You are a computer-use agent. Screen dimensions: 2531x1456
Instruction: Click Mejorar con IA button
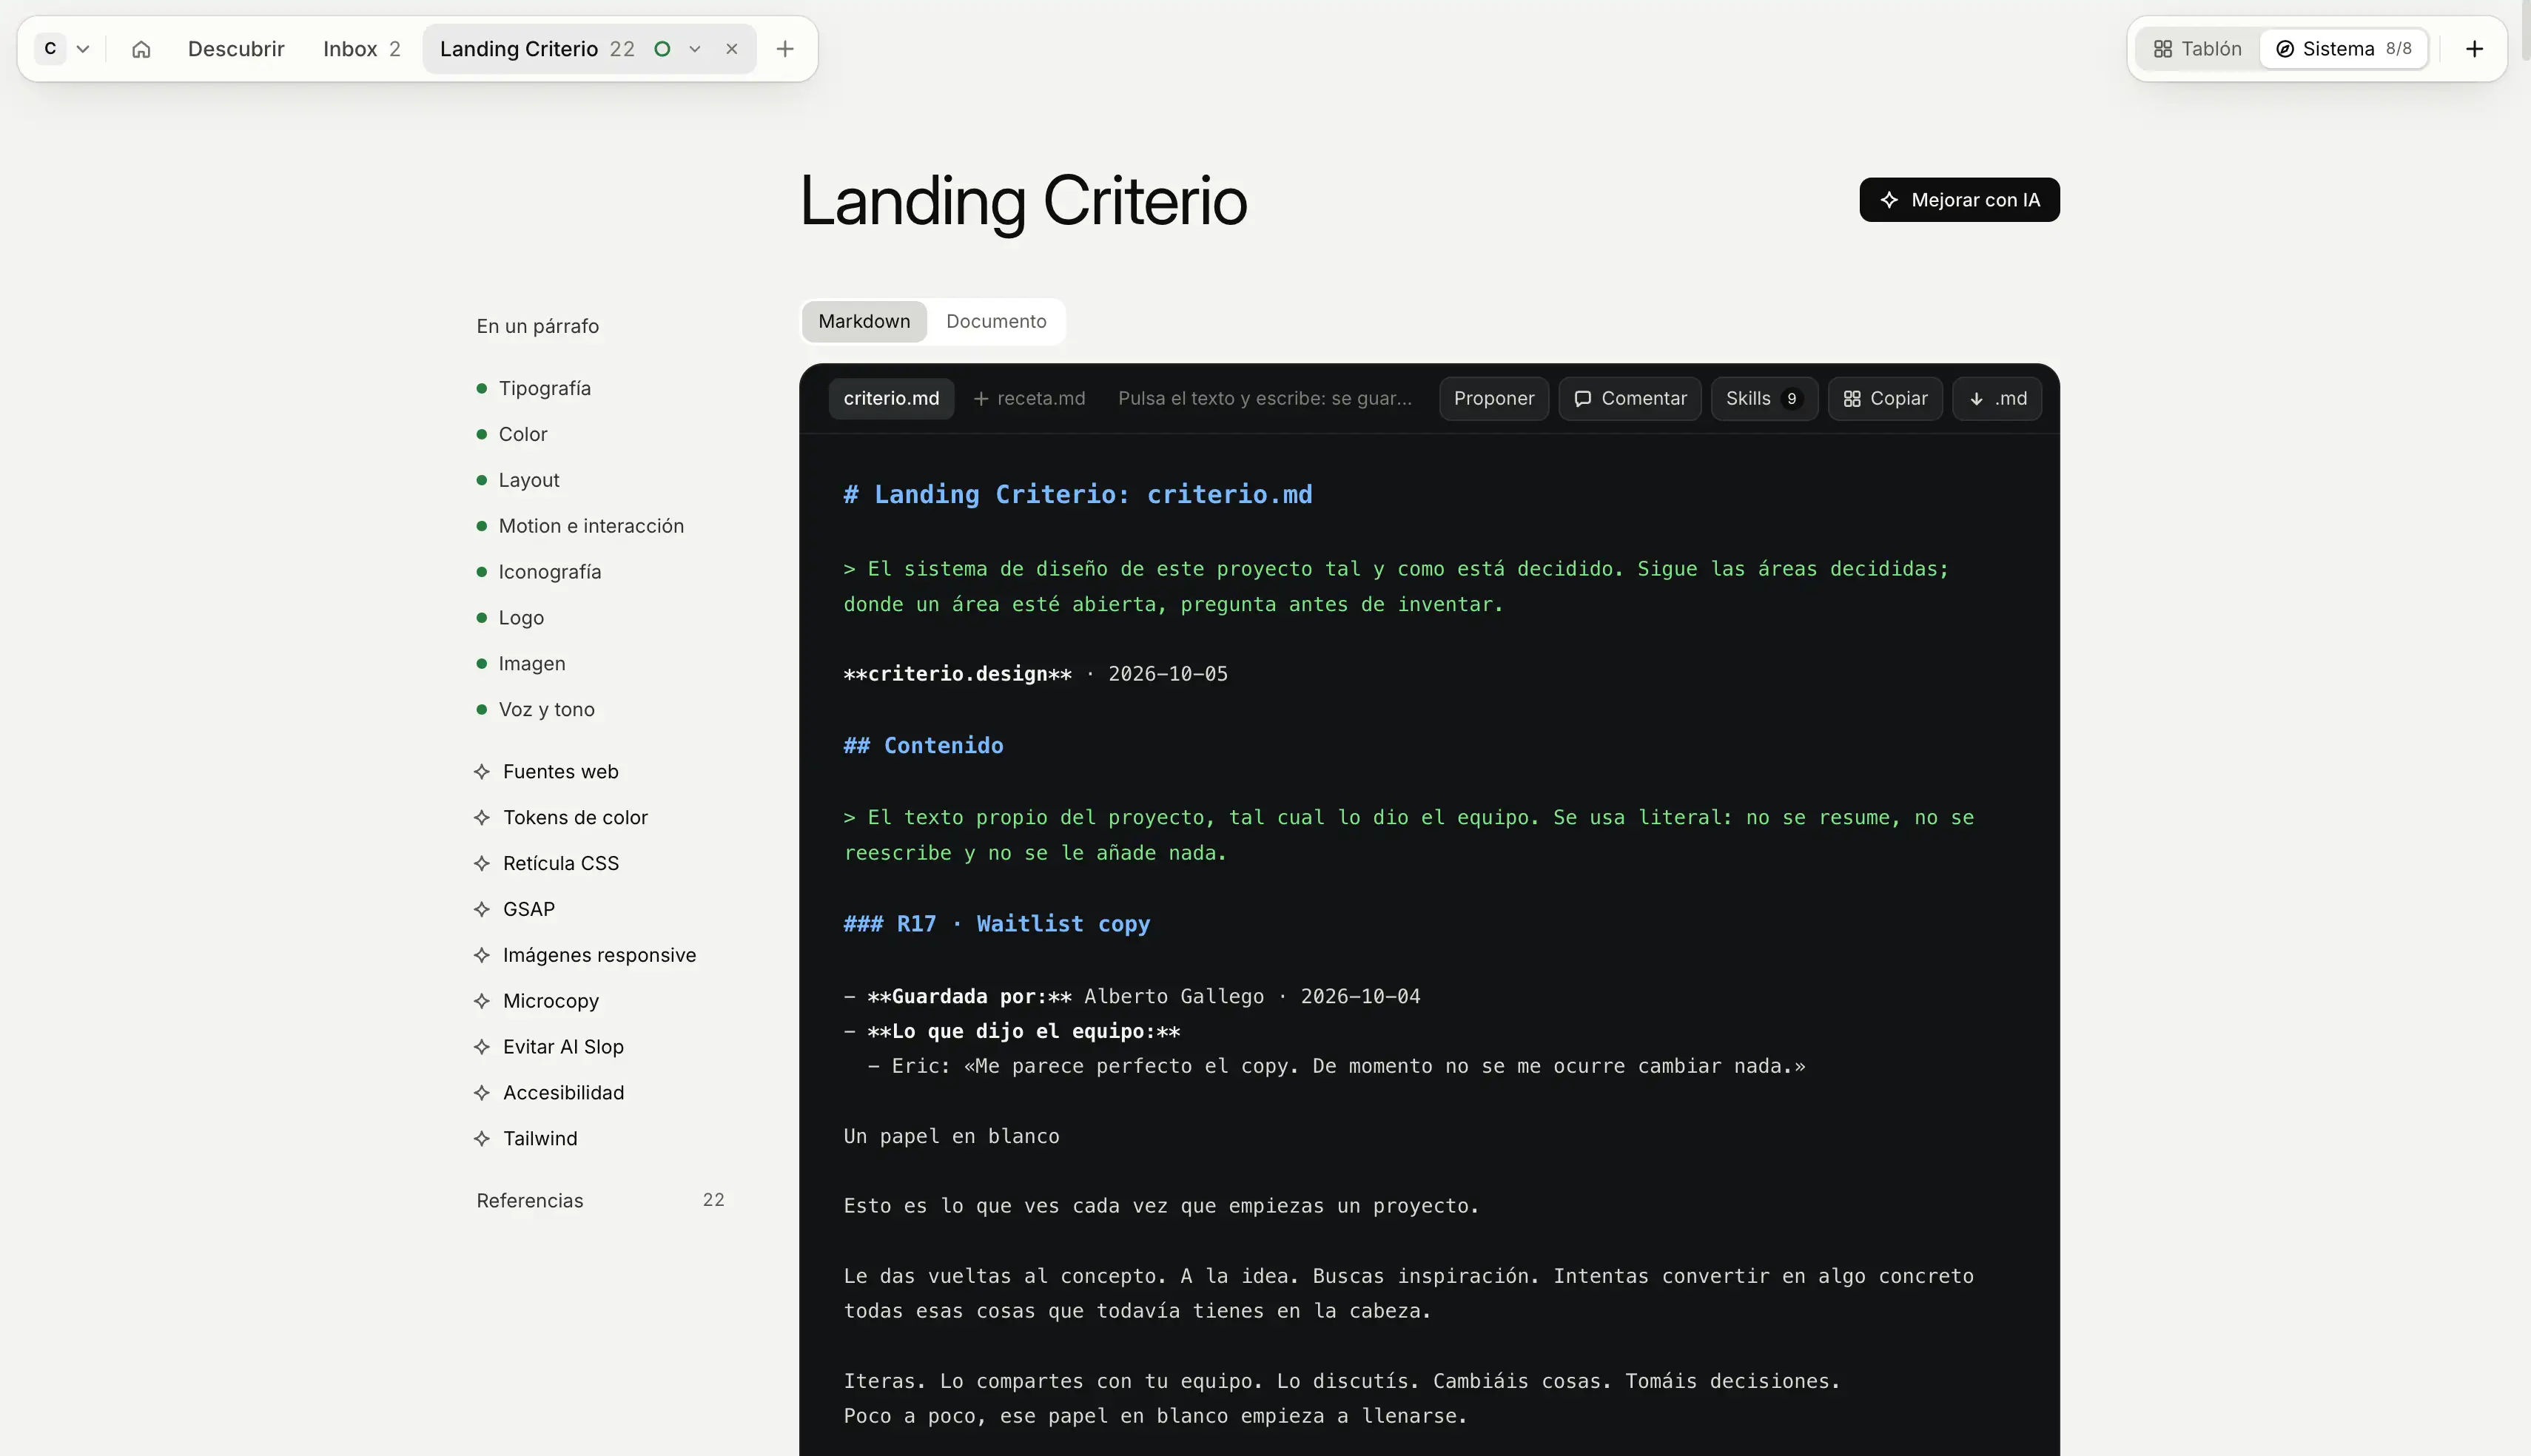[1959, 200]
